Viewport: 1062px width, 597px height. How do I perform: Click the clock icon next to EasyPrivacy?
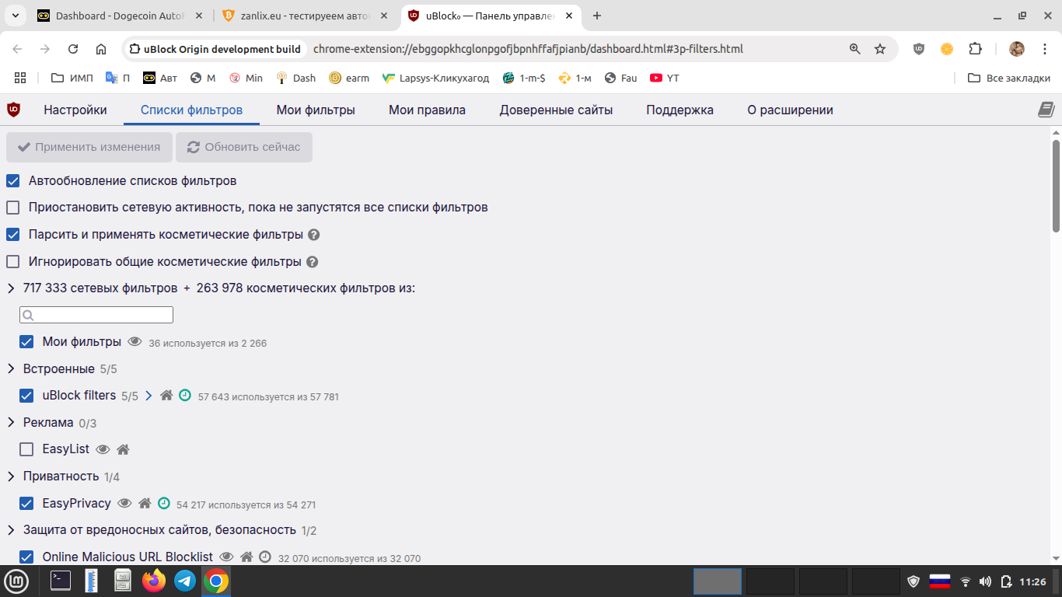pos(163,504)
